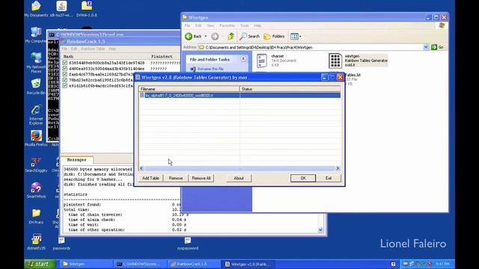Viewport: 479px width, 269px height.
Task: Switch to cmd.exe taskbar button
Action: pyautogui.click(x=140, y=264)
